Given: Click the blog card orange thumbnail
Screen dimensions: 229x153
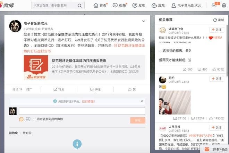Looking at the screenshot, I should click(x=36, y=67).
